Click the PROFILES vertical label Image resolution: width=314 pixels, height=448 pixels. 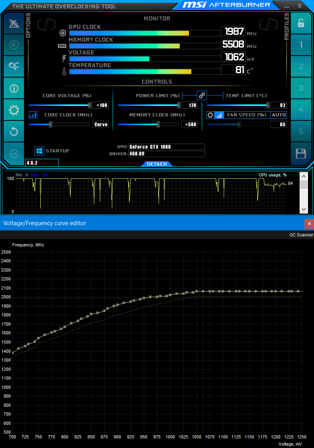[x=286, y=26]
